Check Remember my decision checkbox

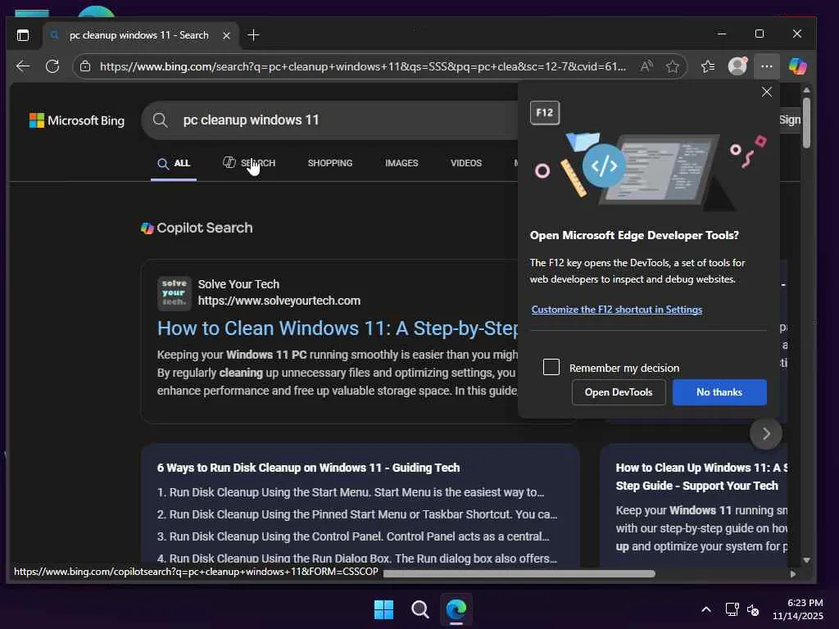tap(551, 367)
